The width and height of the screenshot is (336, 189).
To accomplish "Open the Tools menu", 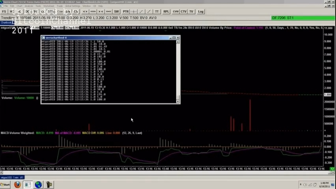I will pos(38,6).
